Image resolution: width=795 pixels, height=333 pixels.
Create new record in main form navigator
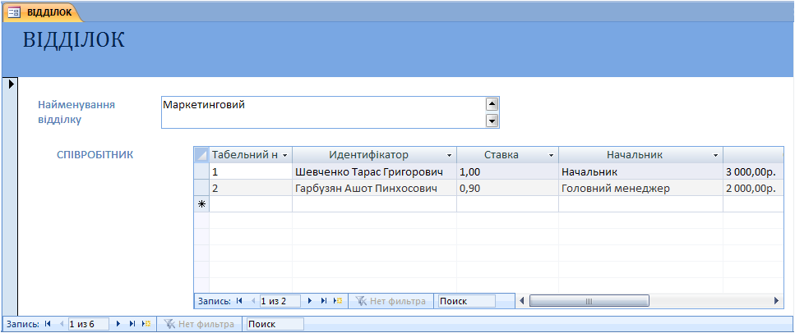(146, 324)
